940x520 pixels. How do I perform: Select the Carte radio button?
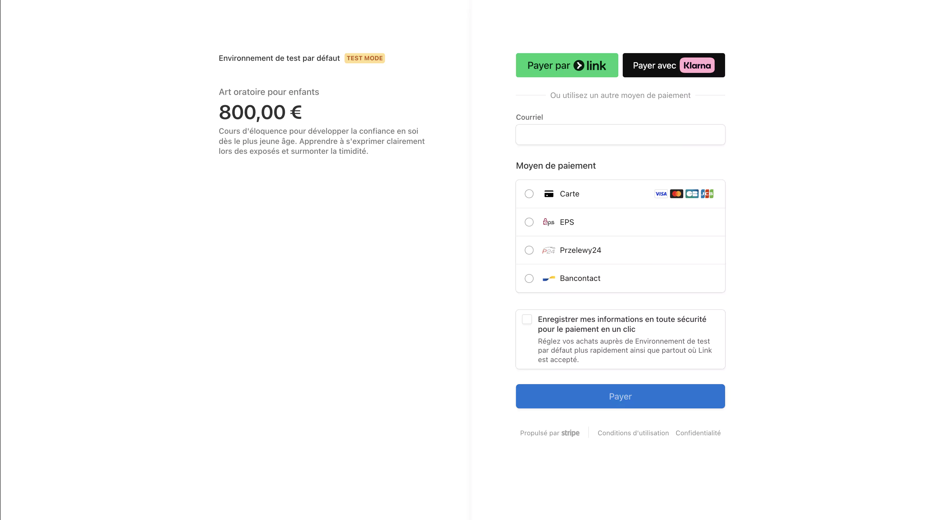(x=529, y=194)
